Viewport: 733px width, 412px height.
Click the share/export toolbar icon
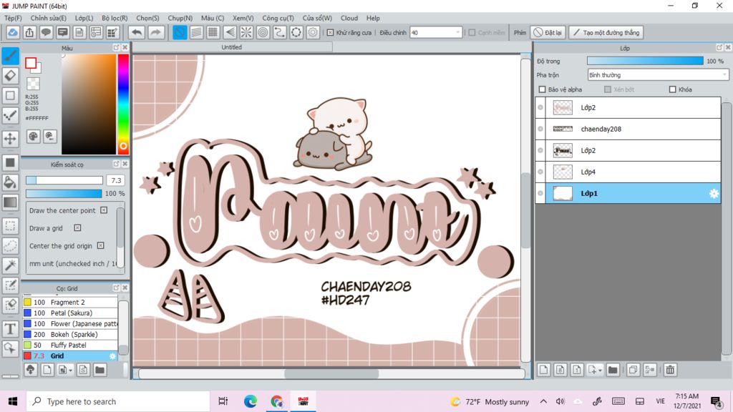click(x=29, y=33)
